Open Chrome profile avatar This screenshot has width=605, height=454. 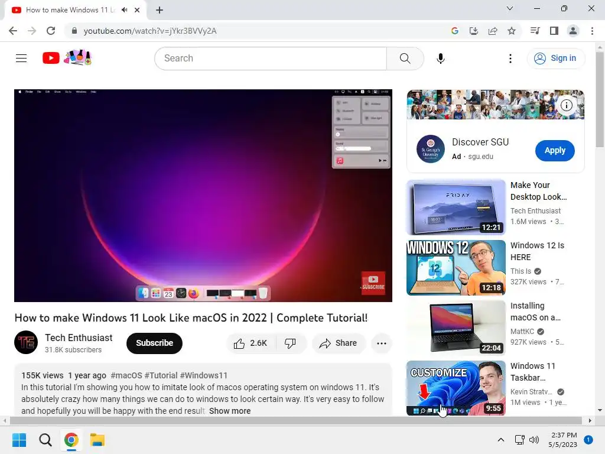click(x=573, y=31)
